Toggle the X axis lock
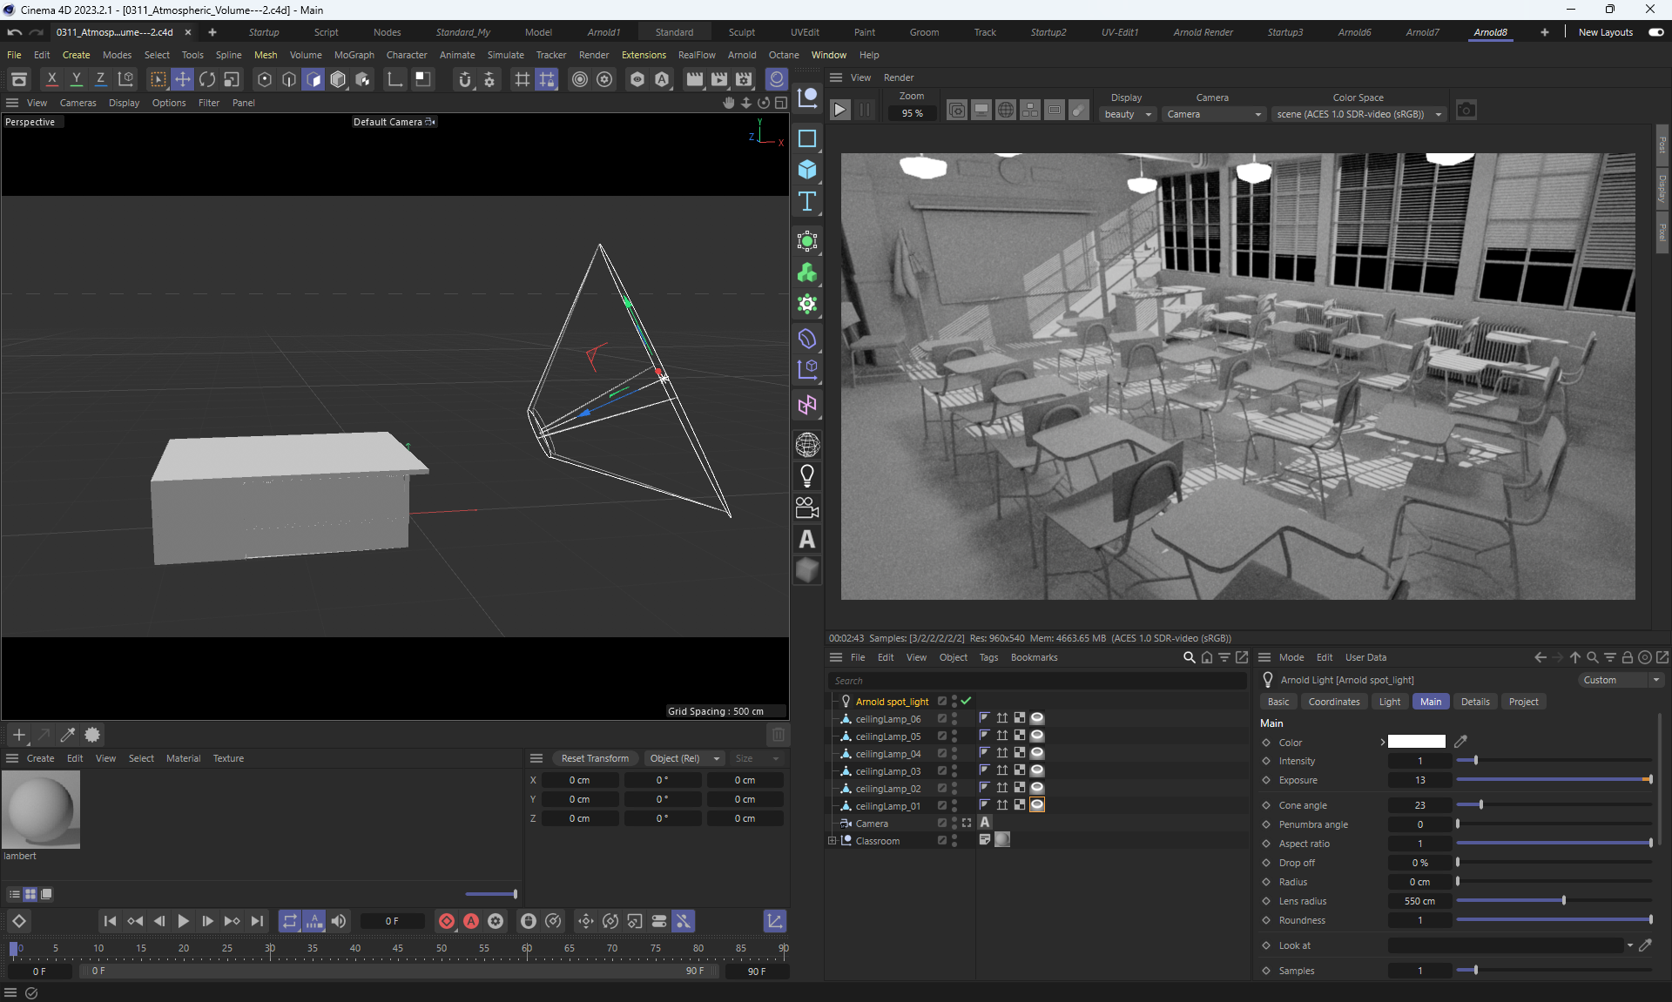The height and width of the screenshot is (1002, 1672). click(52, 79)
